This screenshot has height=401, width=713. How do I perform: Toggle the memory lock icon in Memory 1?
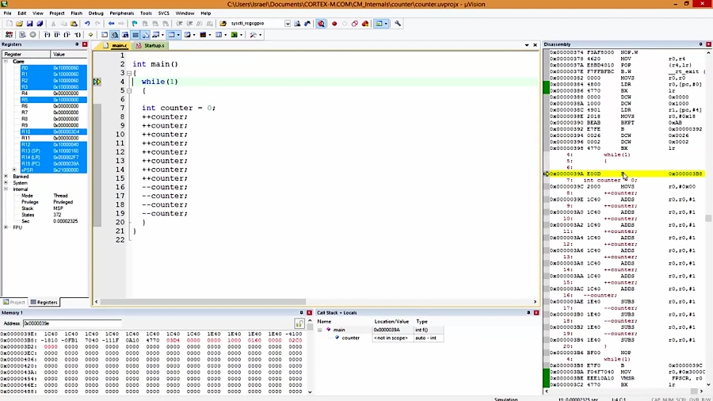coord(299,323)
